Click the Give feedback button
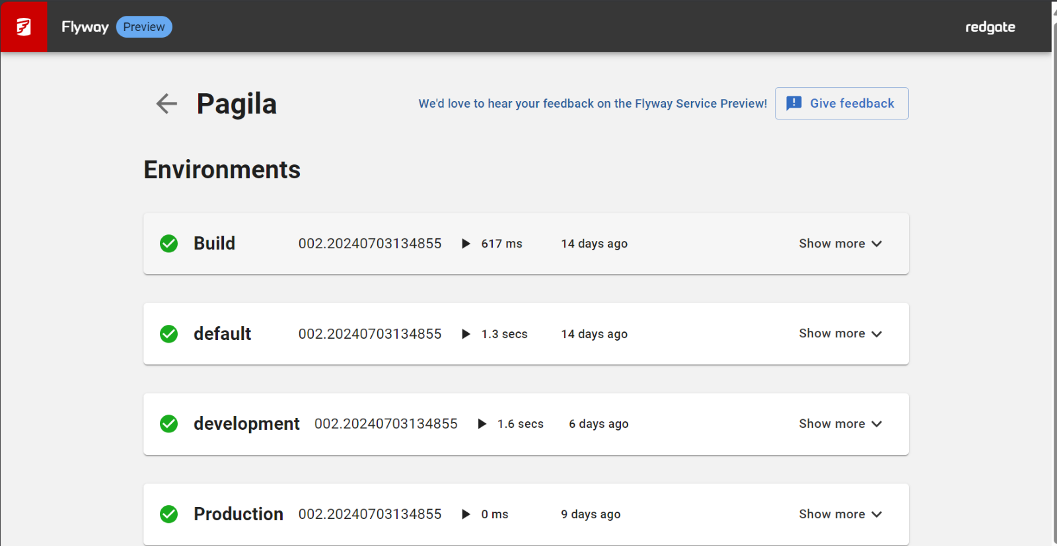Viewport: 1057px width, 546px height. click(x=842, y=104)
